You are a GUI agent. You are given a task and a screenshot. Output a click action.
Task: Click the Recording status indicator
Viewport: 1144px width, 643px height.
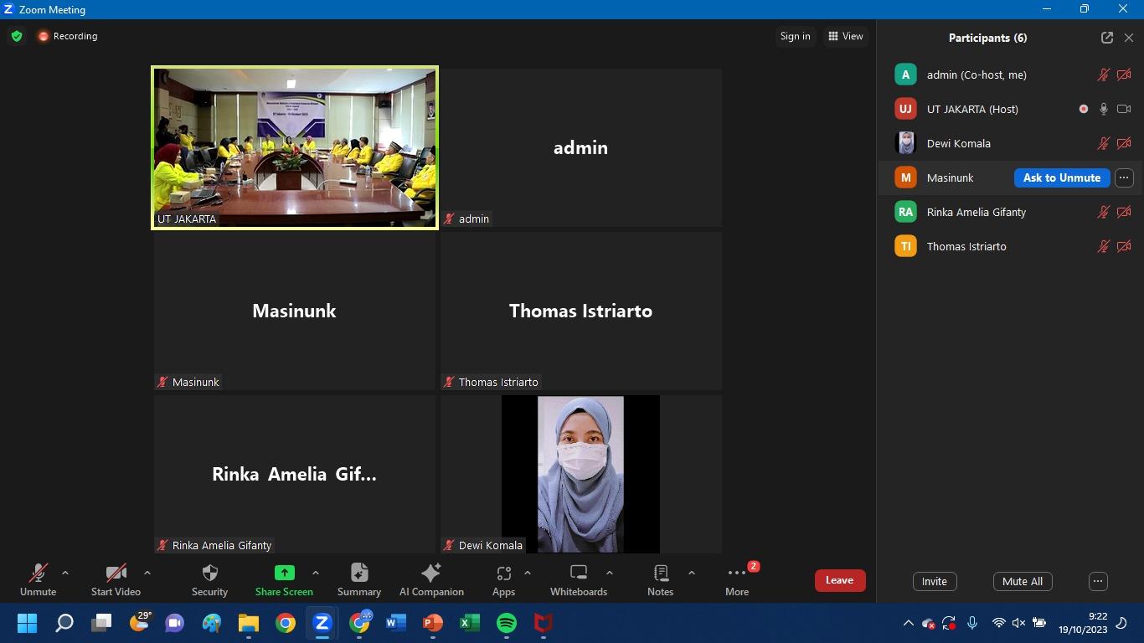click(x=68, y=36)
